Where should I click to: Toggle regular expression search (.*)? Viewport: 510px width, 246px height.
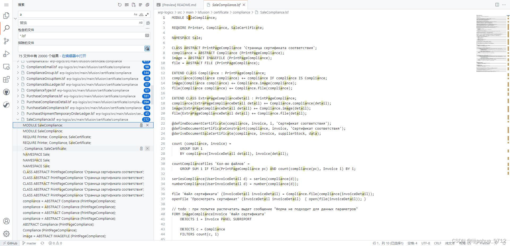pyautogui.click(x=147, y=14)
